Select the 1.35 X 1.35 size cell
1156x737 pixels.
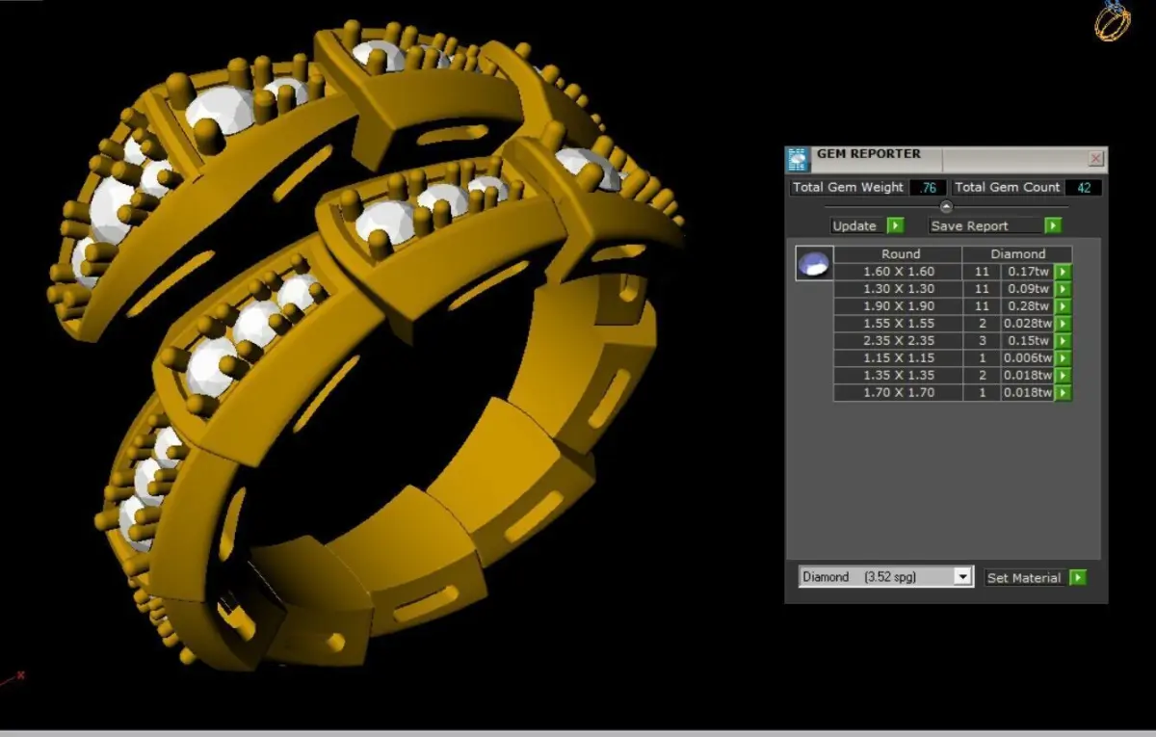point(898,376)
